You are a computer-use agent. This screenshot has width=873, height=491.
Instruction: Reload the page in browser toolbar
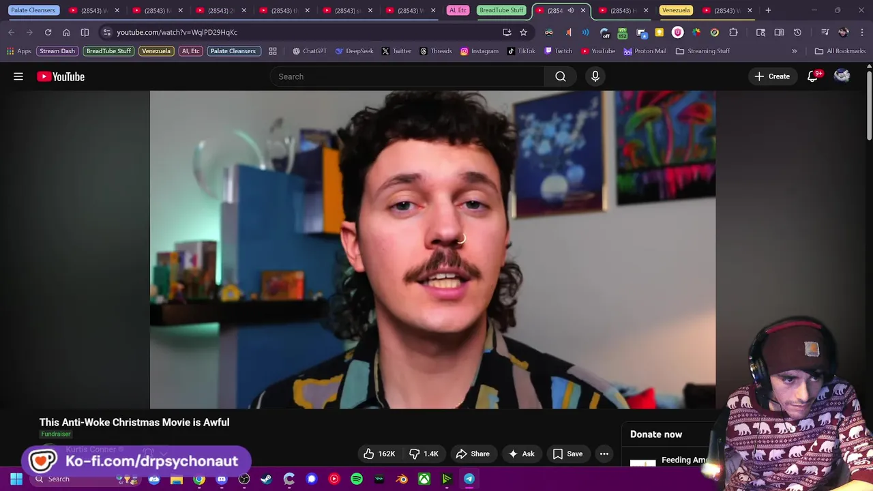click(x=48, y=32)
